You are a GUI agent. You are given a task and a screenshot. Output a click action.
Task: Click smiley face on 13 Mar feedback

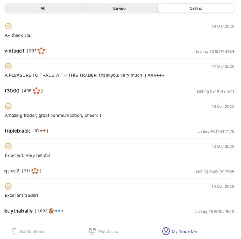click(x=8, y=106)
